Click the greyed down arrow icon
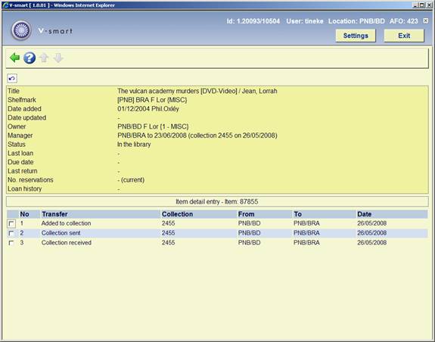 click(x=58, y=58)
